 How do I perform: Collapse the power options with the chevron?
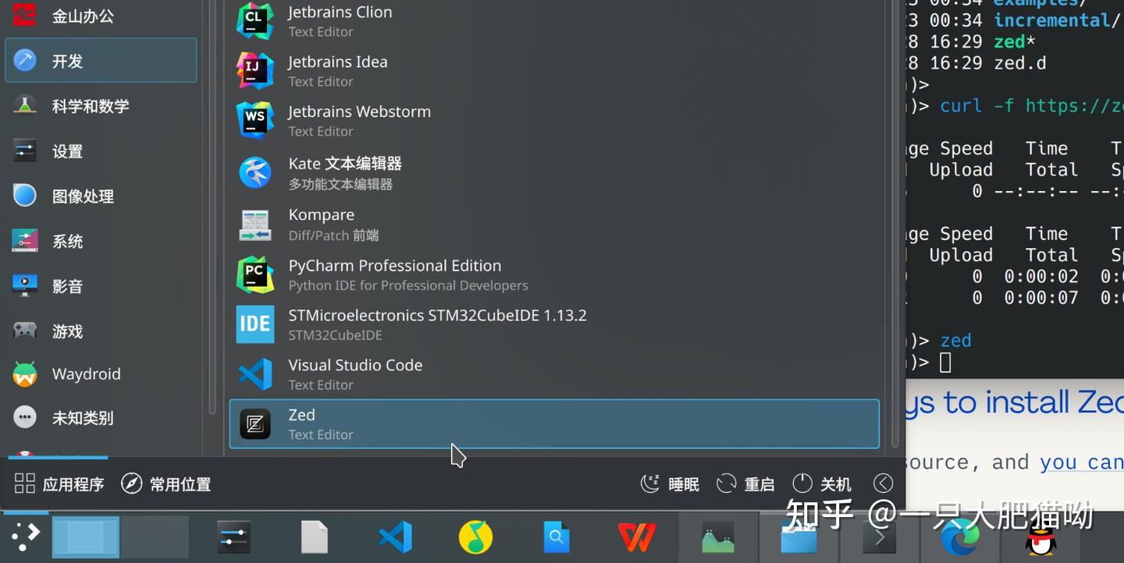click(x=882, y=483)
